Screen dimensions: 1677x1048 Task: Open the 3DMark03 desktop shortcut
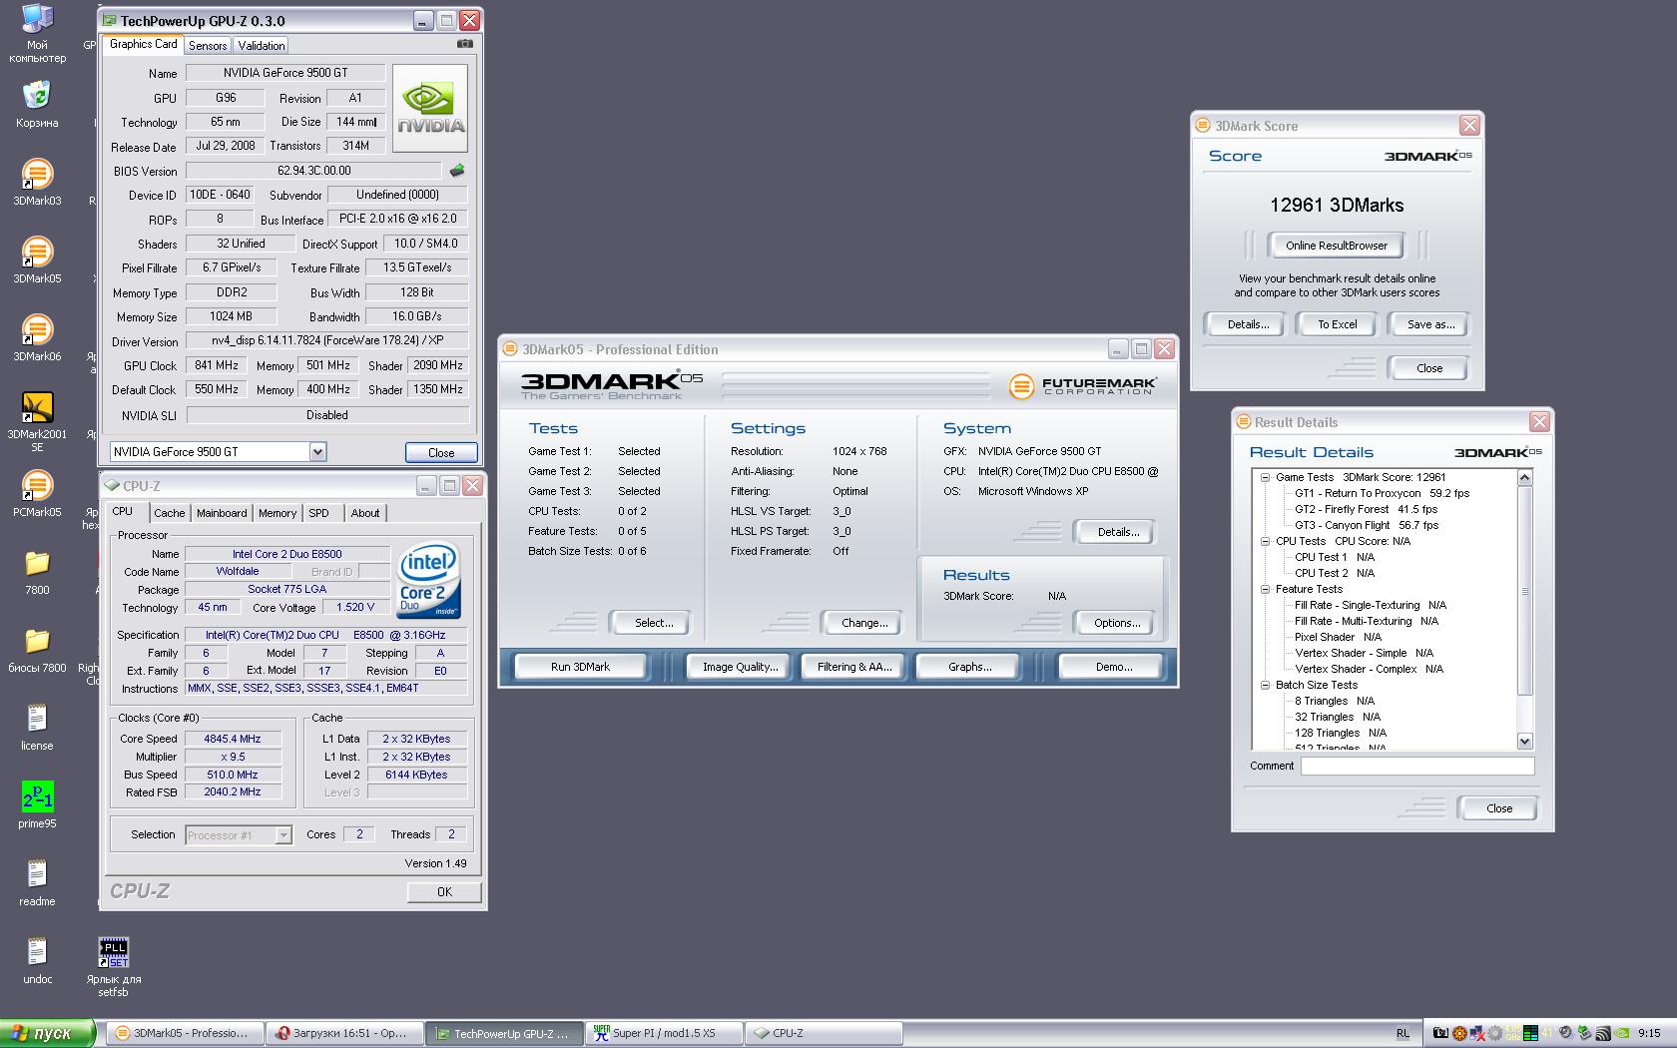37,175
